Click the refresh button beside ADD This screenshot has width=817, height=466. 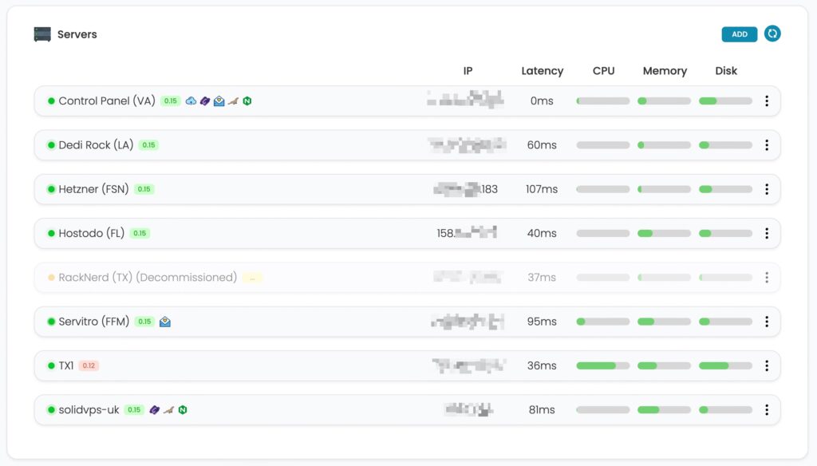pos(772,34)
